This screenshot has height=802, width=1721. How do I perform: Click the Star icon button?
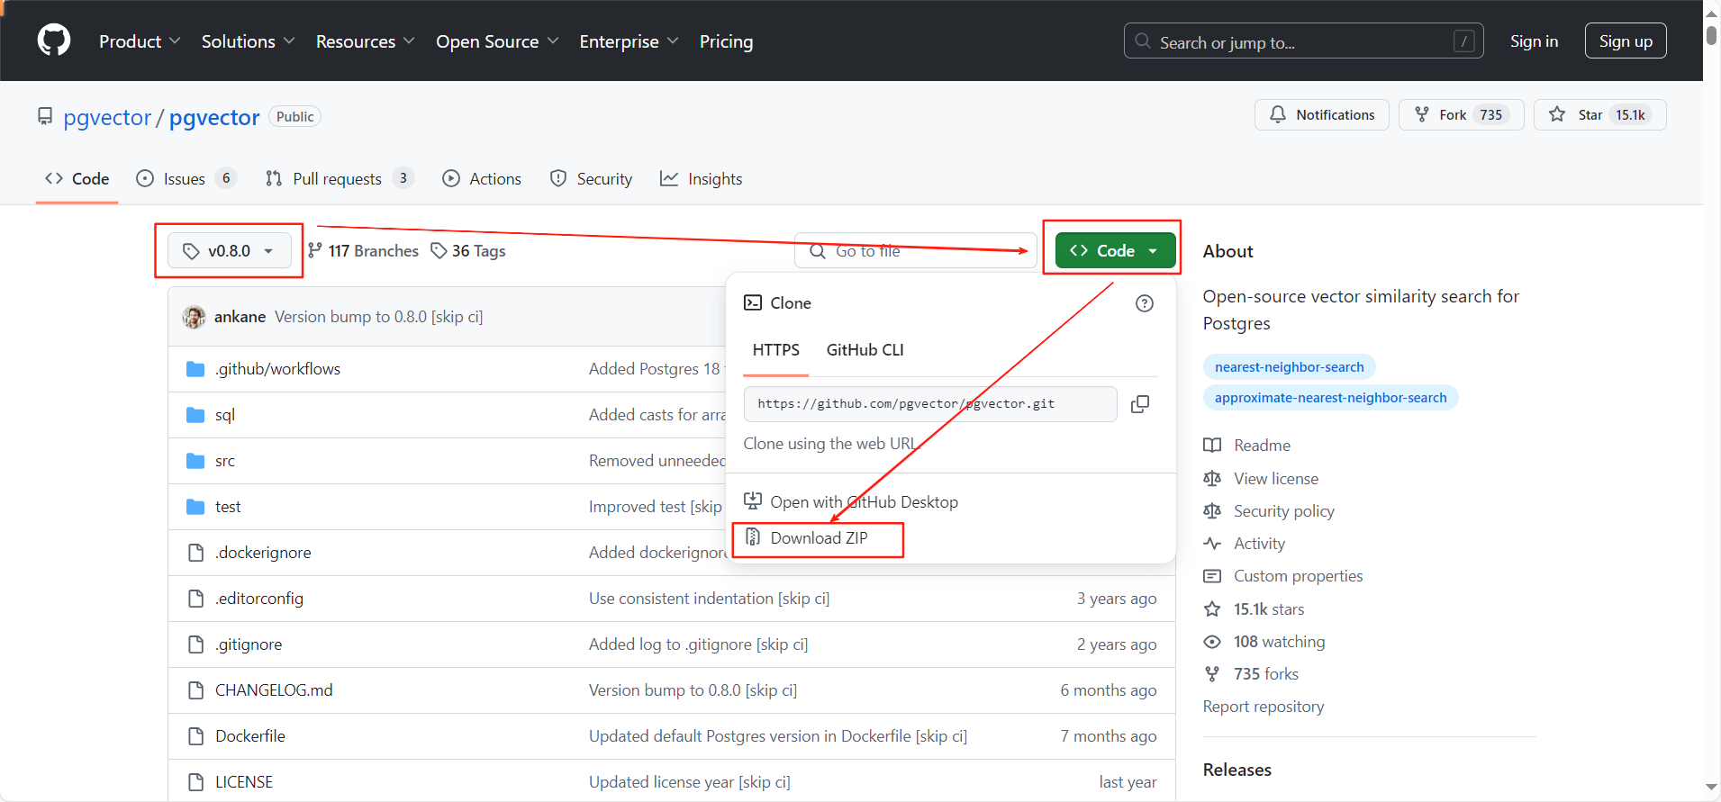1557,114
